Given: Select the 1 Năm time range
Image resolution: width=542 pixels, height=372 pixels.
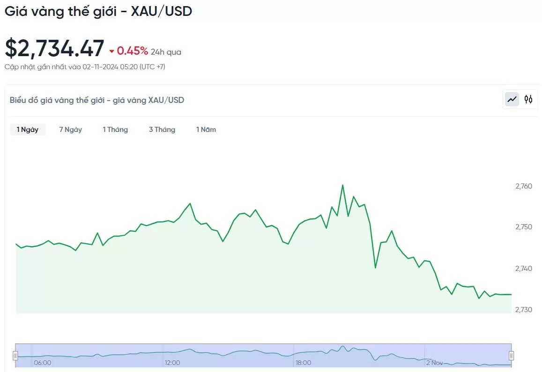Looking at the screenshot, I should 206,130.
